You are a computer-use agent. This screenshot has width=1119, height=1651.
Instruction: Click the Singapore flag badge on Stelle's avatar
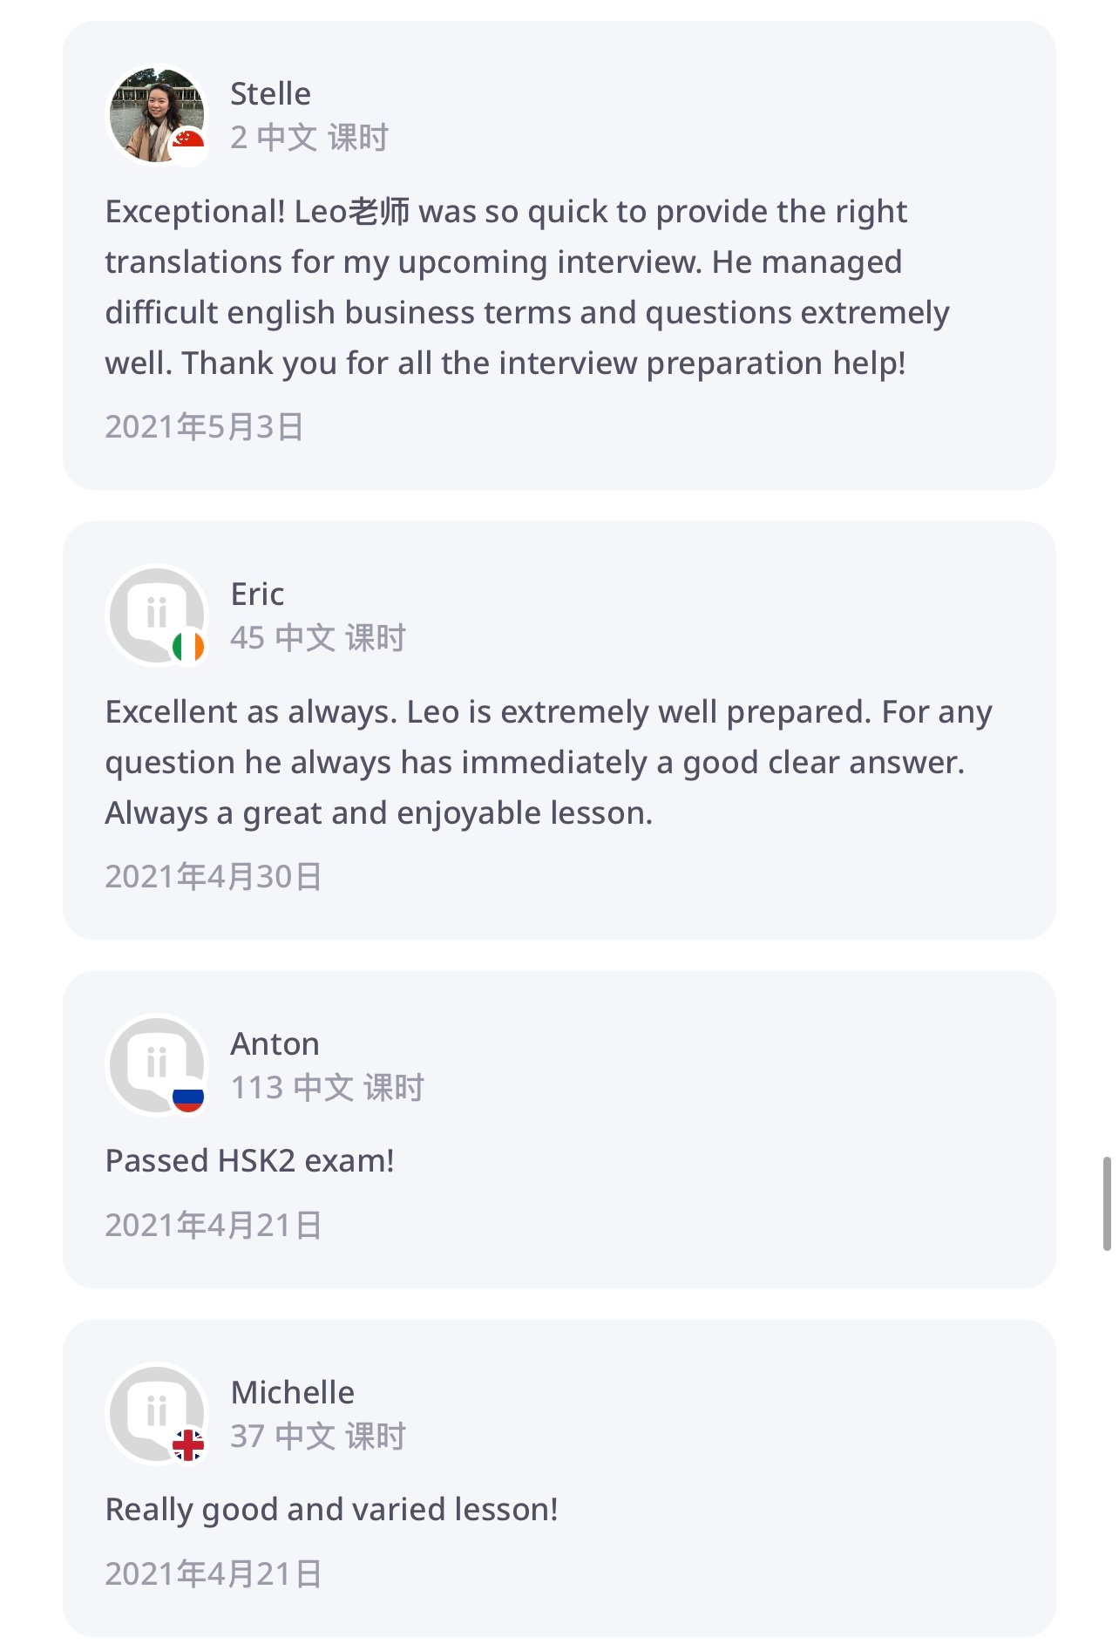pos(188,142)
